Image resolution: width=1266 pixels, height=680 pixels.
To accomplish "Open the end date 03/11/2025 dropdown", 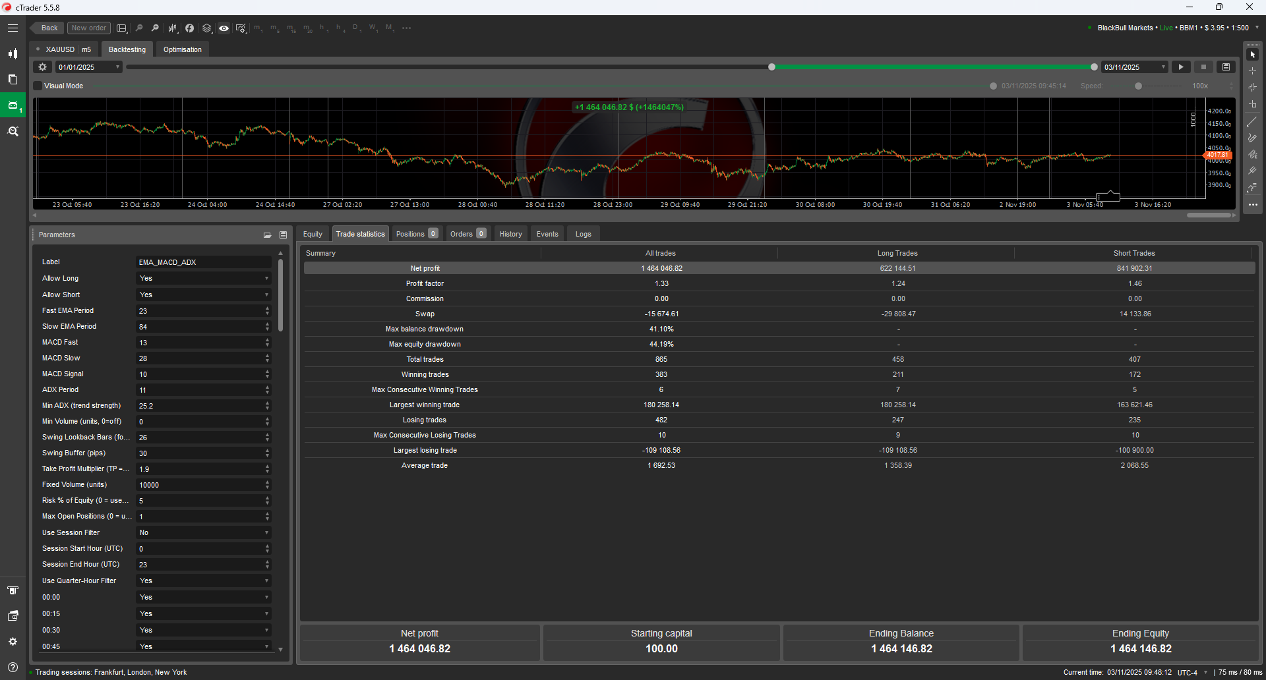I will click(1133, 67).
